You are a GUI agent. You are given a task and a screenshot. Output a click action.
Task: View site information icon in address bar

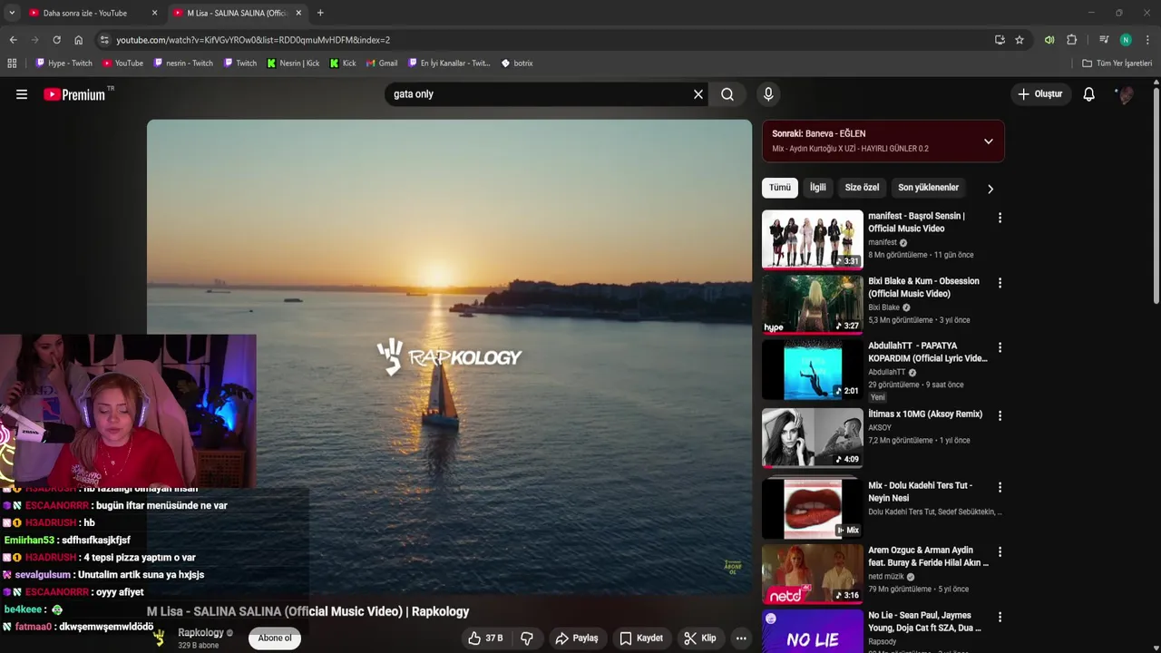coord(104,40)
